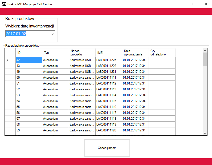
Task: Select IMEI cell LAX000111115
Action: point(109,101)
